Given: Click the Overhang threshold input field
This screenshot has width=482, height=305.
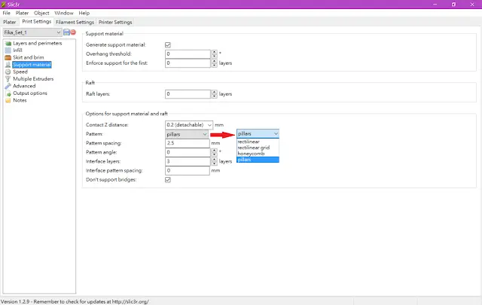Looking at the screenshot, I should [x=188, y=54].
